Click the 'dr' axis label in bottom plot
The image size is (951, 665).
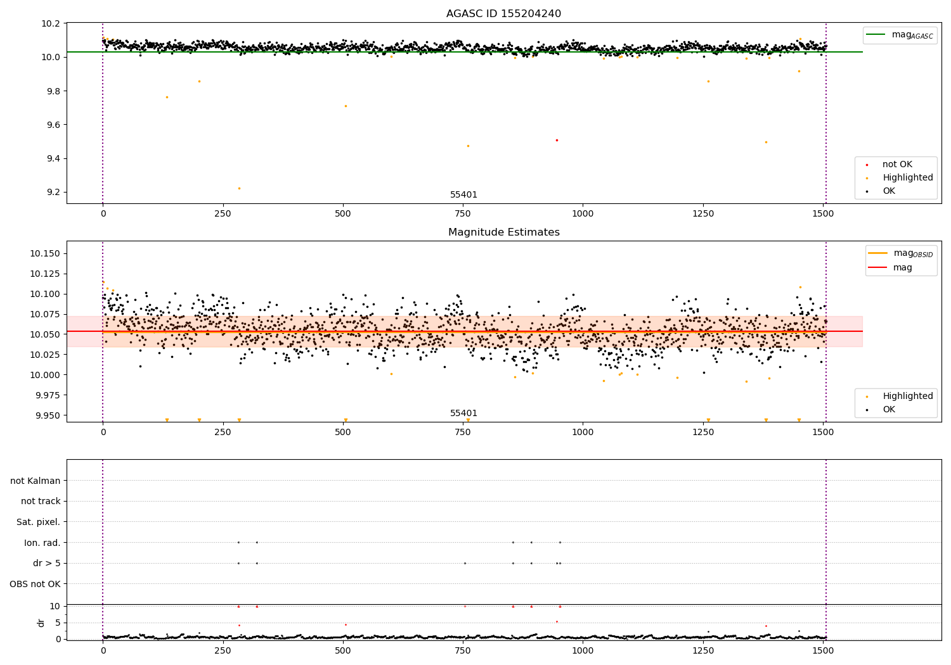(41, 623)
